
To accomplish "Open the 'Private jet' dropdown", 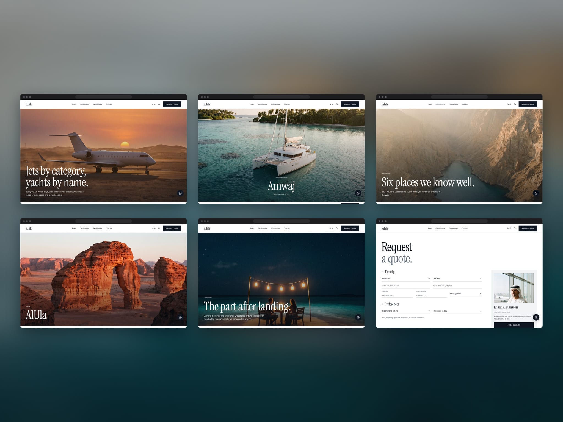I will click(406, 279).
